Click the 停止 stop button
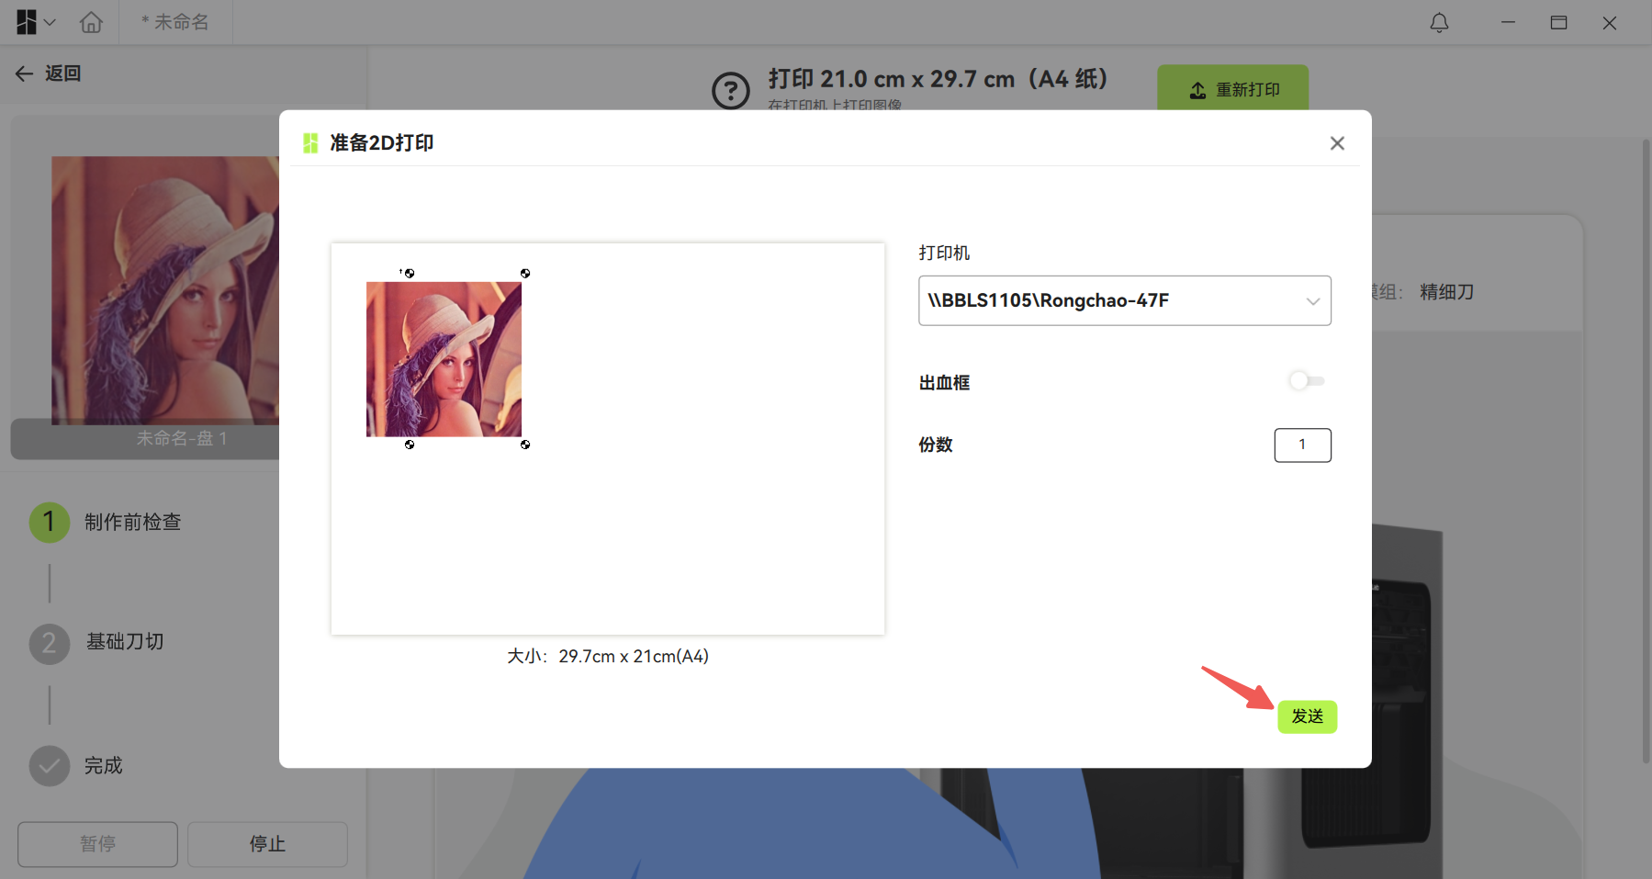1652x879 pixels. (267, 844)
